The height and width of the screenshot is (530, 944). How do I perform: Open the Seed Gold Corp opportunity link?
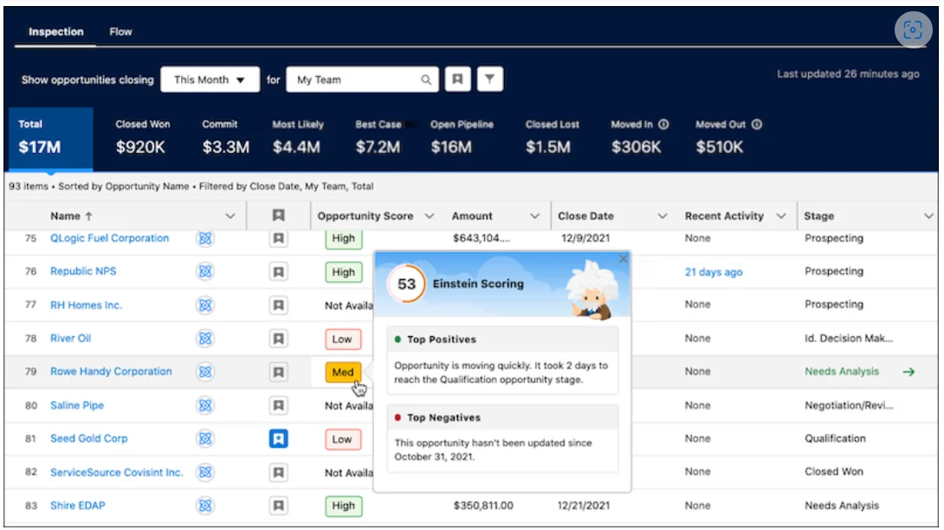click(88, 438)
